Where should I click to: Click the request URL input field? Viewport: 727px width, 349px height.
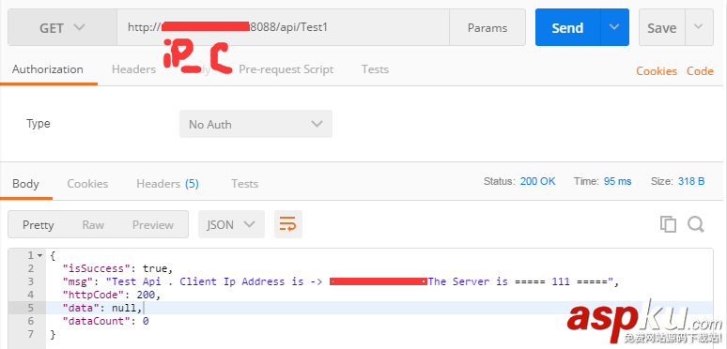pos(283,27)
